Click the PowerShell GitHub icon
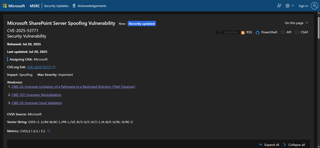This screenshot has width=320, height=148. coord(257,32)
